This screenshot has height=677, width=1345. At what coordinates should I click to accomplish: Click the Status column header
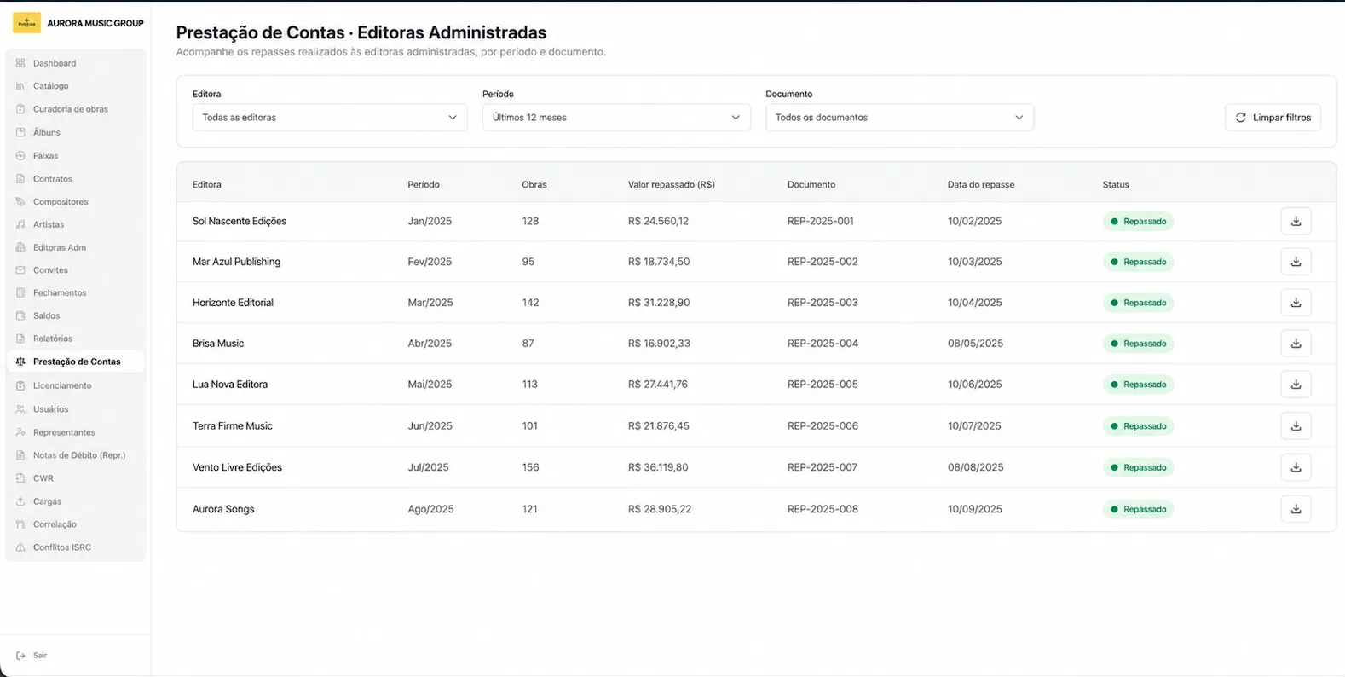1116,184
